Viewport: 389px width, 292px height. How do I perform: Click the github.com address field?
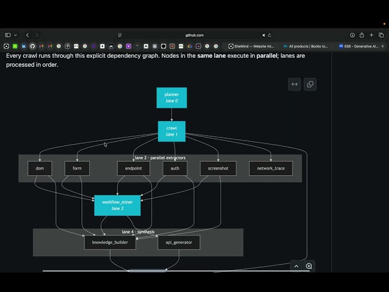194,35
